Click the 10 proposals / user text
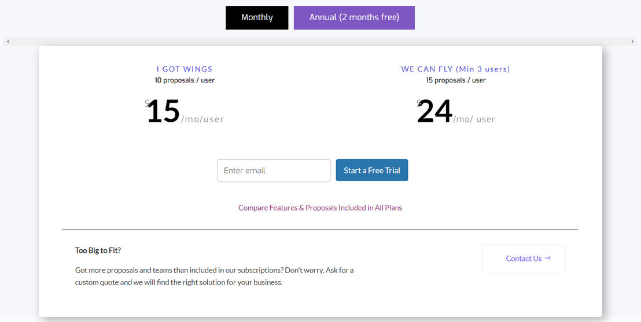641x322 pixels. point(185,80)
